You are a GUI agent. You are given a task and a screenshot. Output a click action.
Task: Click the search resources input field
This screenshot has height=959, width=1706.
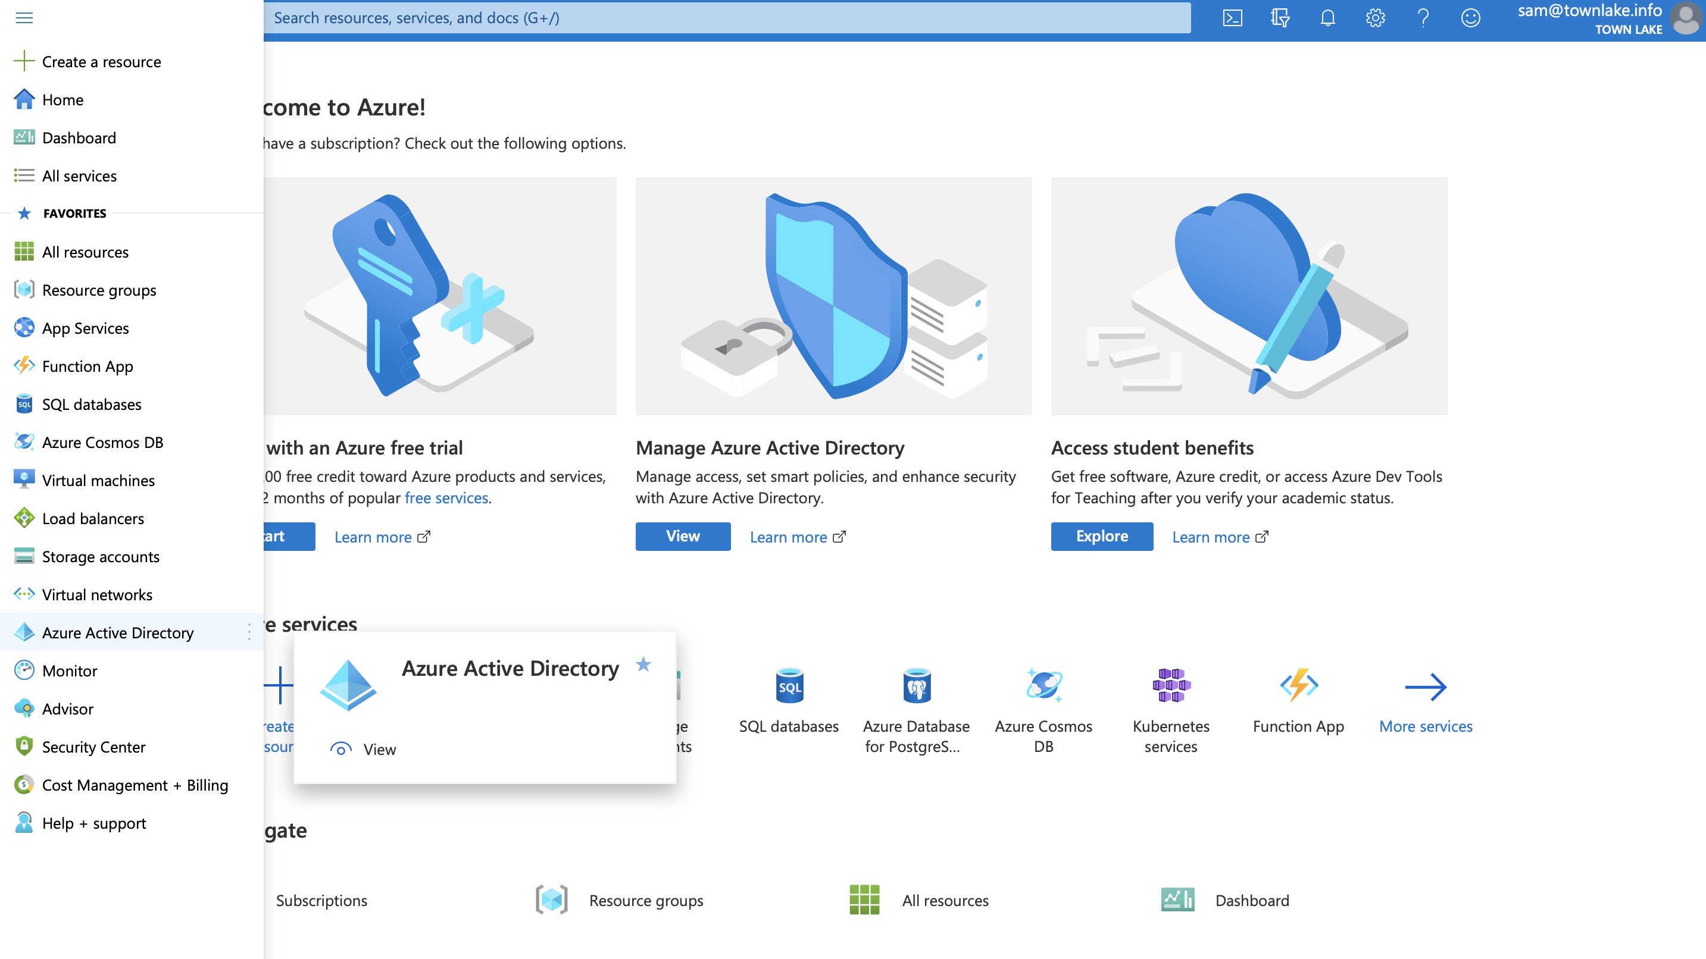pyautogui.click(x=729, y=18)
